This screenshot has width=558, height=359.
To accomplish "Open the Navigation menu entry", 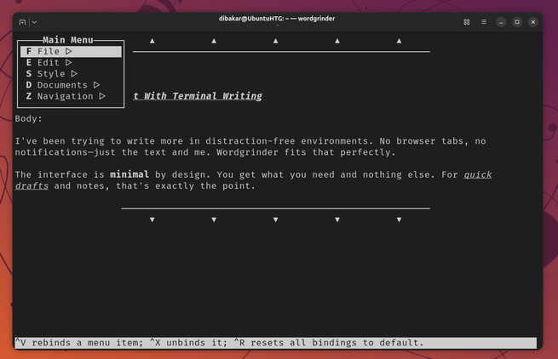I will (x=71, y=96).
